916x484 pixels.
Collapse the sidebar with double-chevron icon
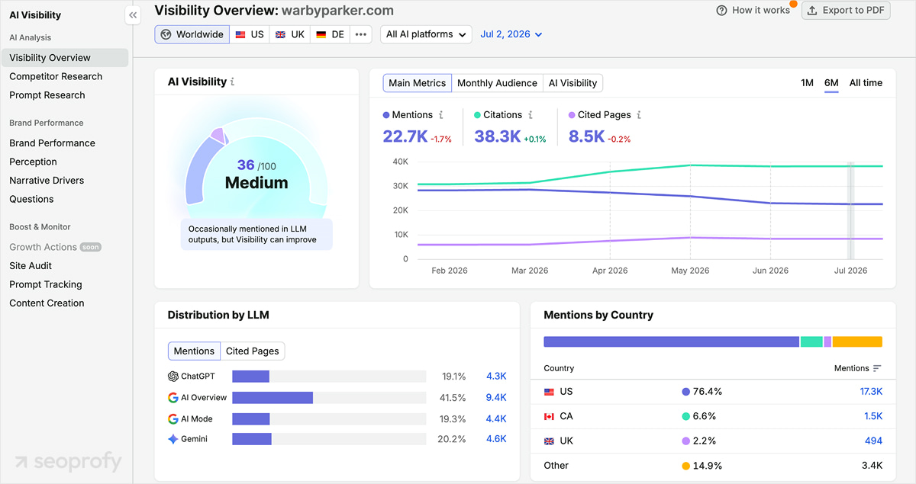[x=133, y=15]
